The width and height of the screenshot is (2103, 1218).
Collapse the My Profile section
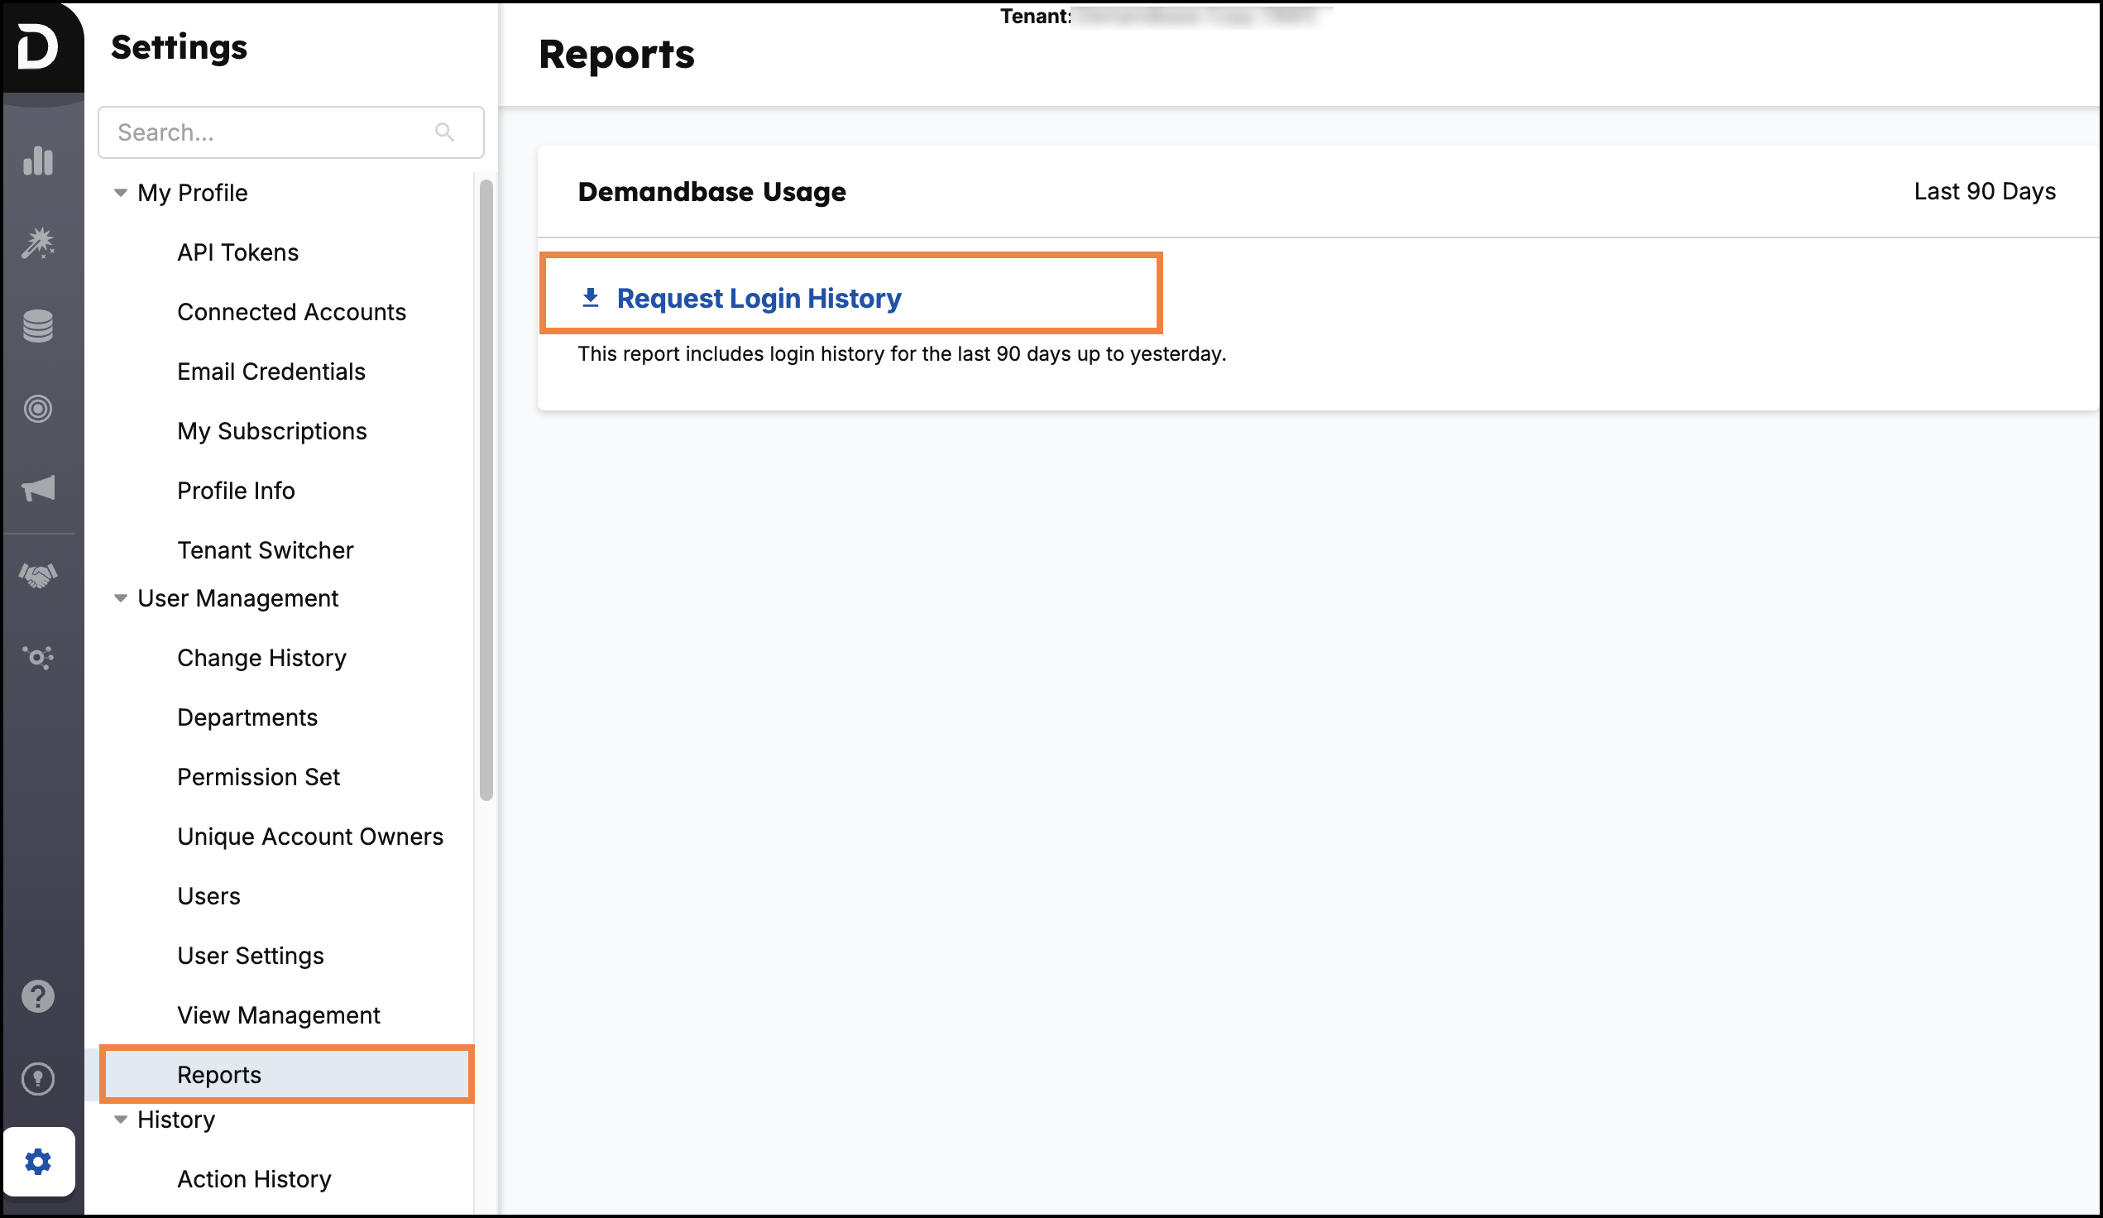pyautogui.click(x=121, y=193)
